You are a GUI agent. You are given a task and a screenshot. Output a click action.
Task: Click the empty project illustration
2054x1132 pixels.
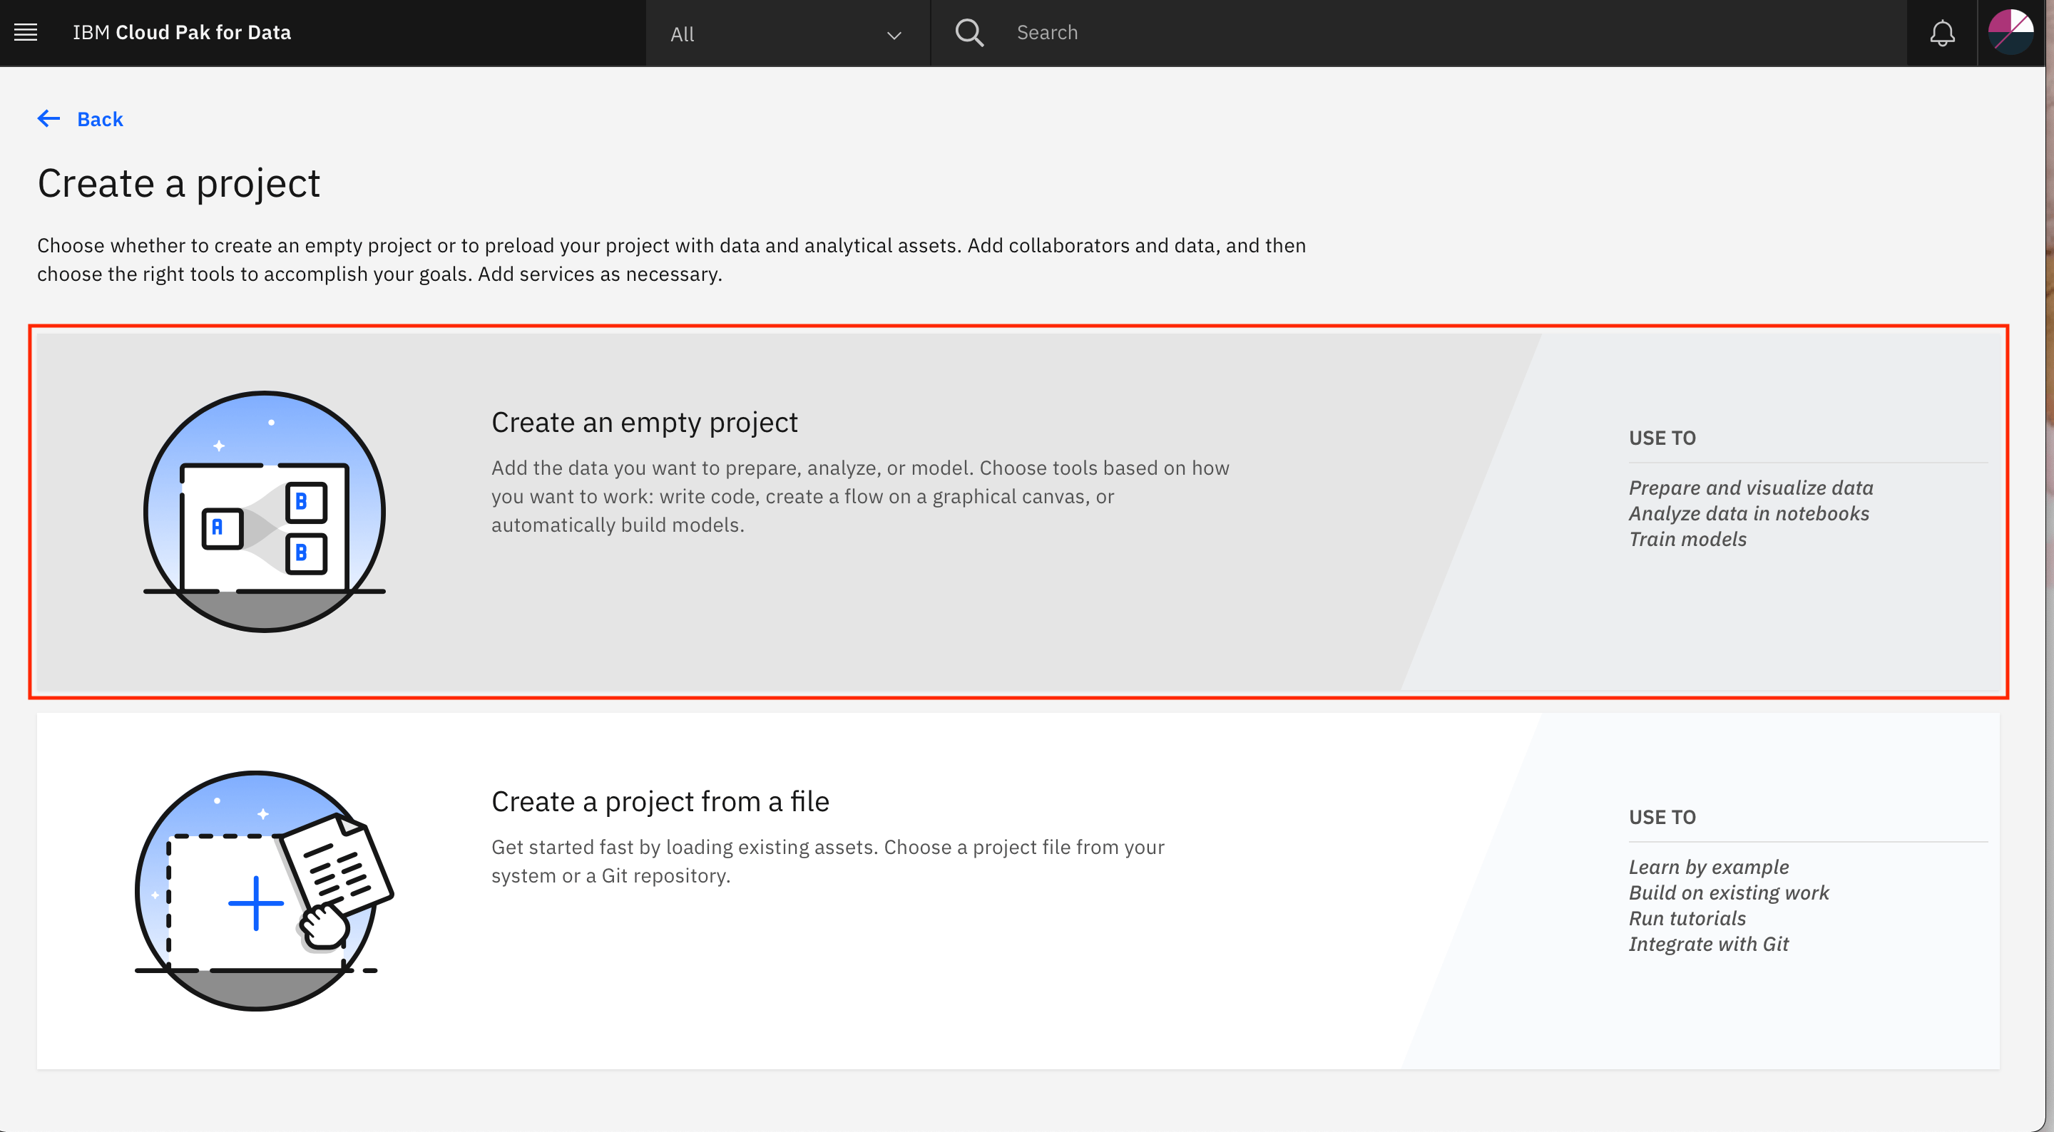(x=265, y=512)
